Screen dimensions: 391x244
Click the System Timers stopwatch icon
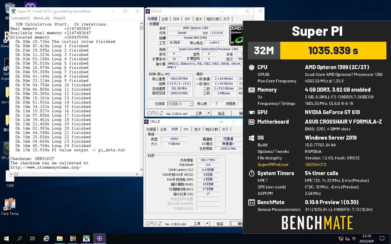pos(251,173)
